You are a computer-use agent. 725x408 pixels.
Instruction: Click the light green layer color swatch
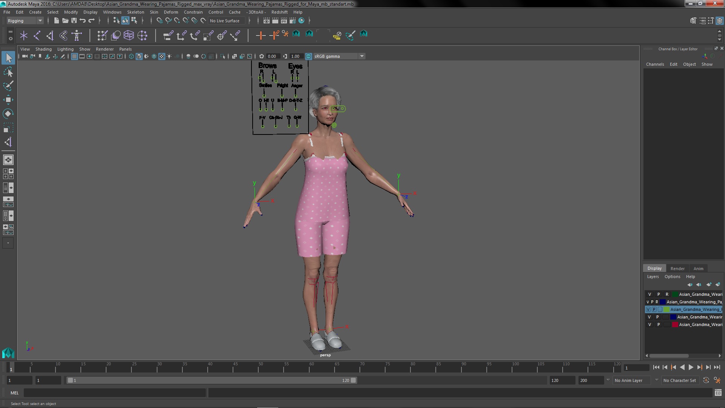pyautogui.click(x=667, y=309)
